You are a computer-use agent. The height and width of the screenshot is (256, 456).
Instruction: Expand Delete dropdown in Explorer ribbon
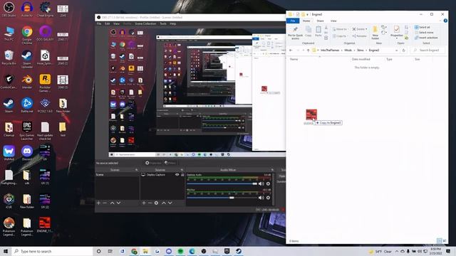click(366, 29)
